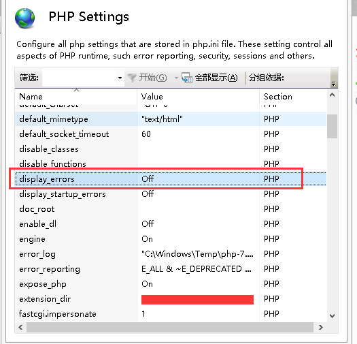Click inside the filter text field
The width and height of the screenshot is (357, 344).
click(x=80, y=78)
